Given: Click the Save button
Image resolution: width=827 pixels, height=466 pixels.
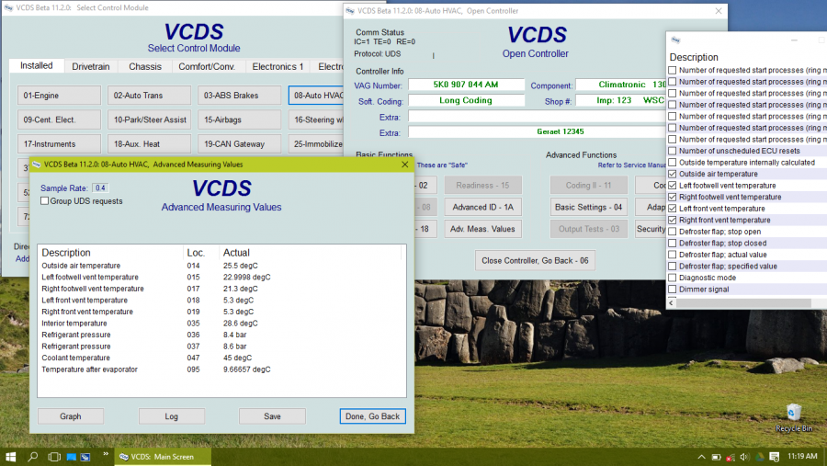Looking at the screenshot, I should click(272, 416).
